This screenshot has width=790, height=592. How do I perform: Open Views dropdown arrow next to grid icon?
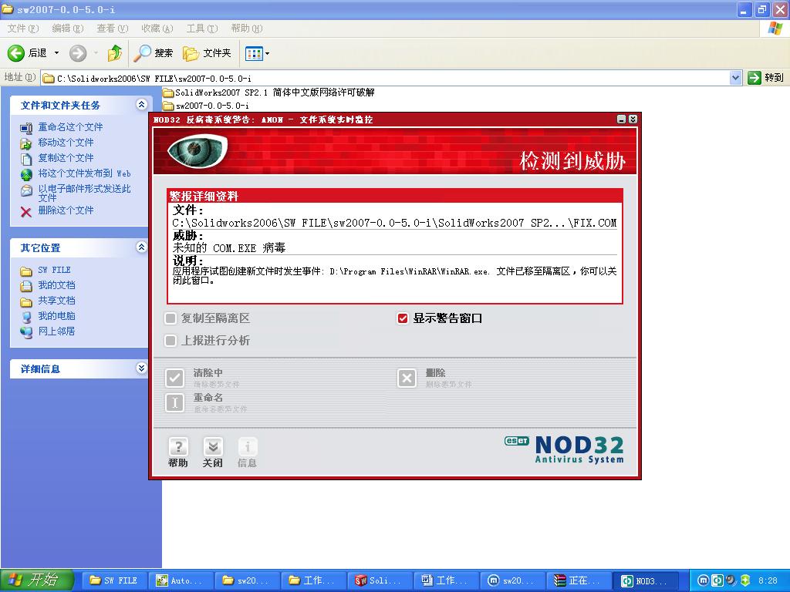tap(267, 53)
